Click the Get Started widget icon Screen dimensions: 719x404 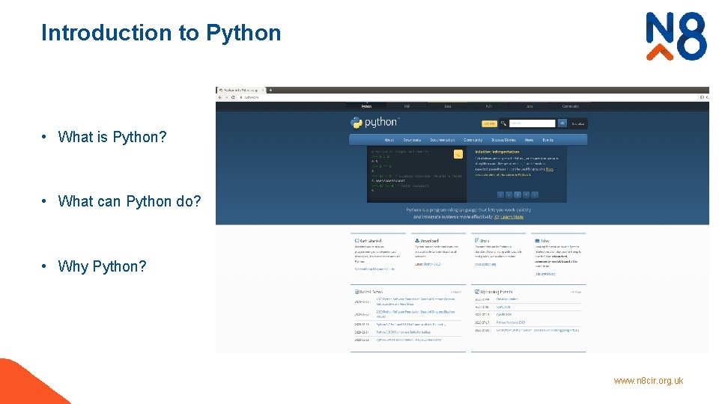point(357,240)
